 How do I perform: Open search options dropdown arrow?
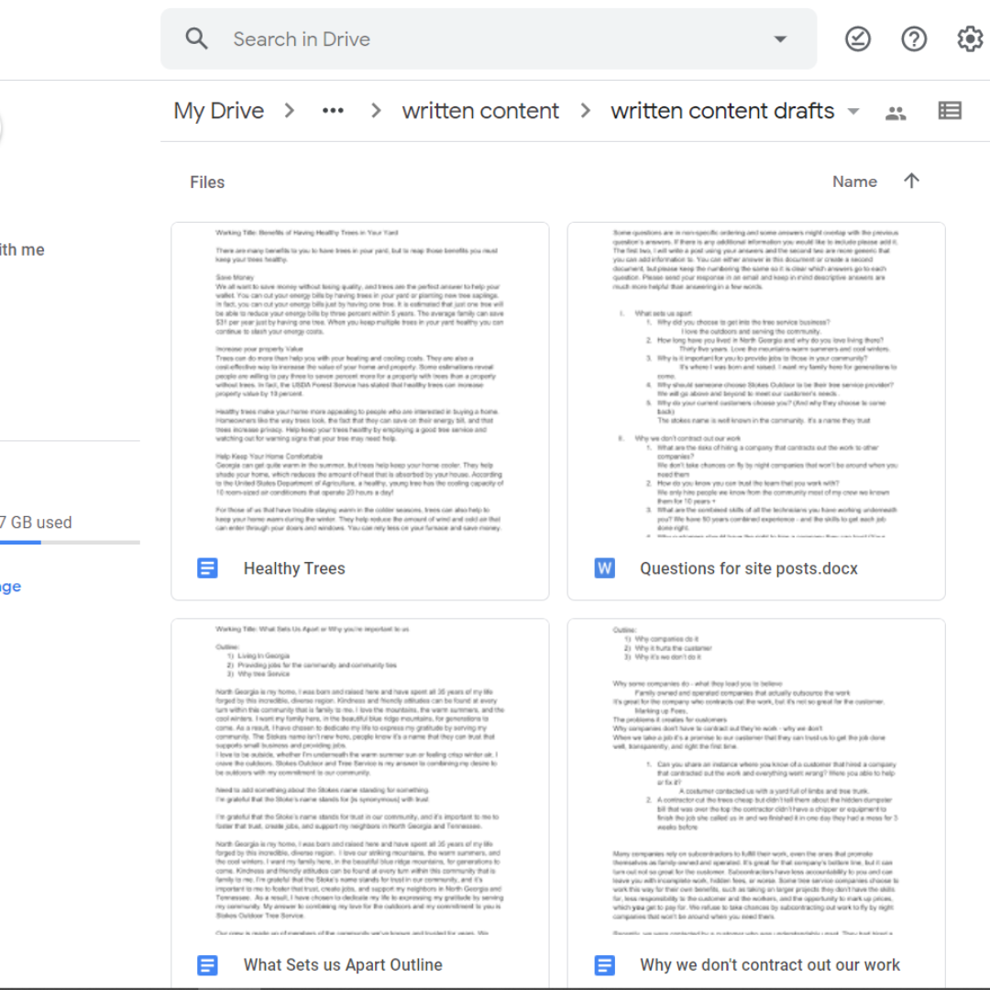pos(780,39)
